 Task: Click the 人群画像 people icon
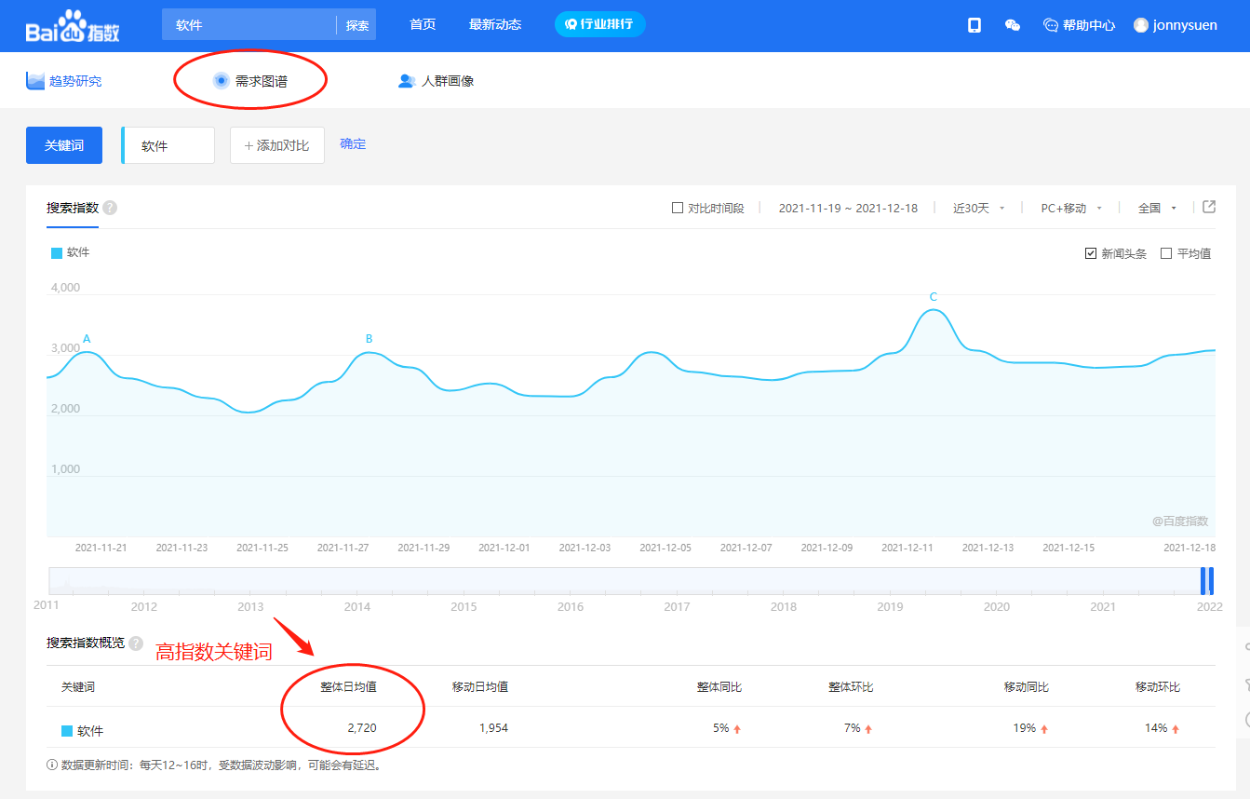[x=406, y=81]
